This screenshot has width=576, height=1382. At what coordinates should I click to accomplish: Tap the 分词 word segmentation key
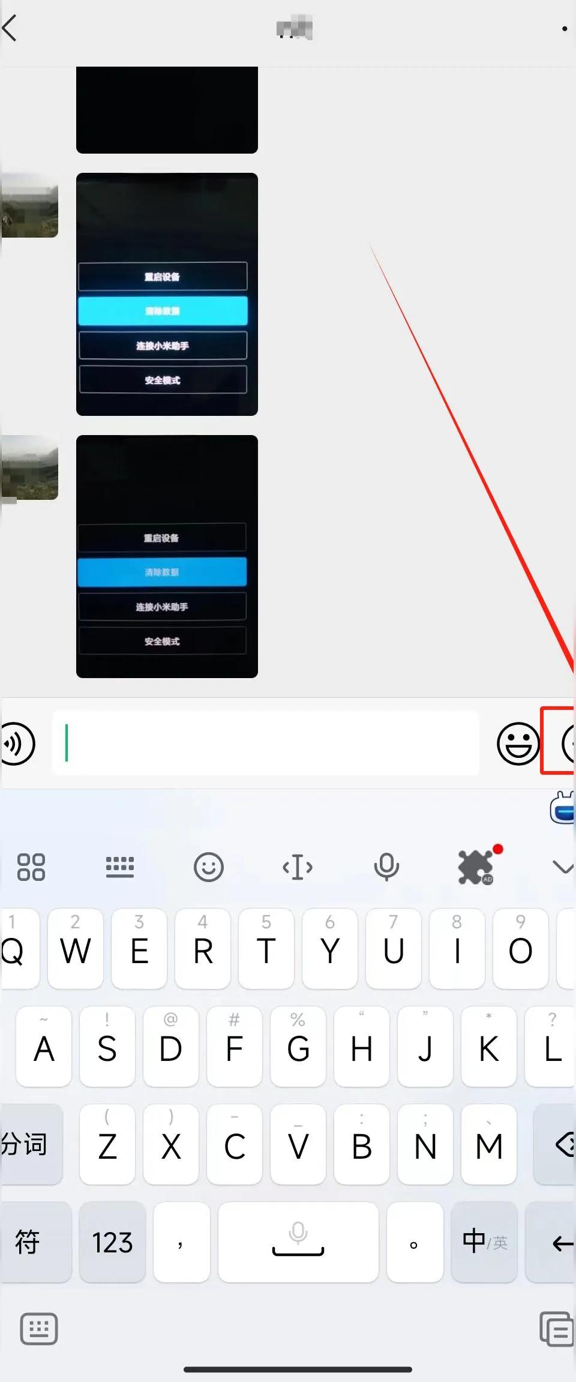31,1144
